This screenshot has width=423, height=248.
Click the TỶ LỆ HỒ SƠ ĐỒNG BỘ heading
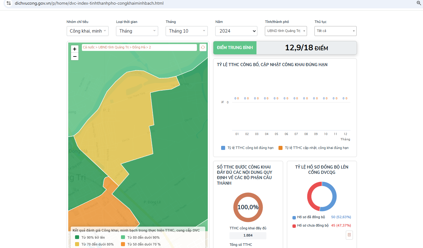pyautogui.click(x=322, y=169)
